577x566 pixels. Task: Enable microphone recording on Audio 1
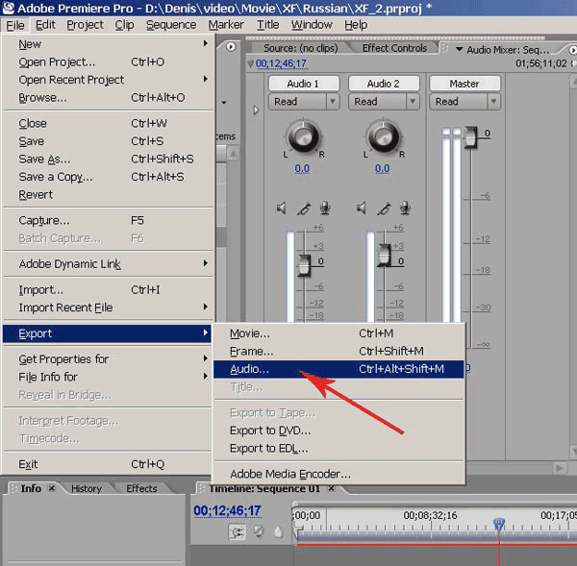point(325,209)
